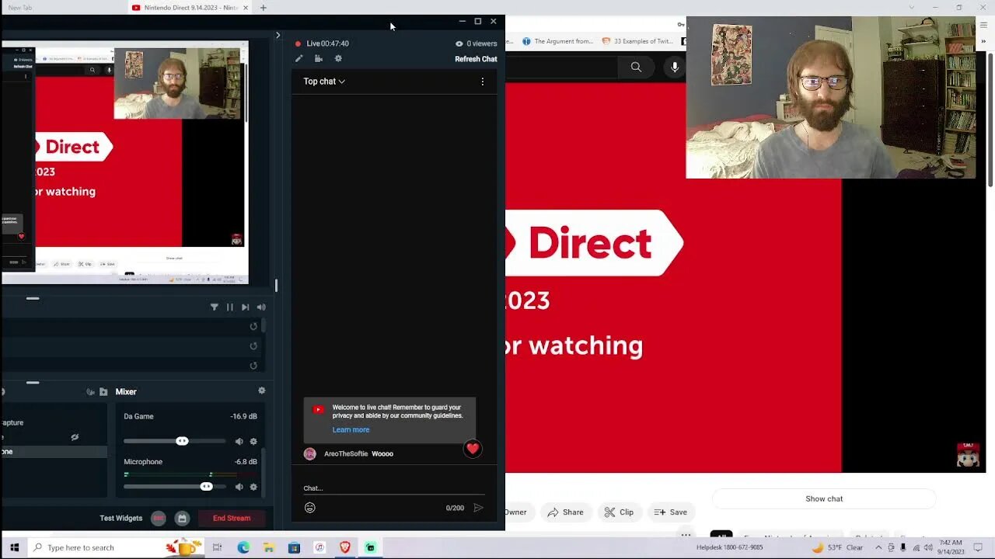Adjust the Da Game volume slider
995x559 pixels.
[x=175, y=441]
